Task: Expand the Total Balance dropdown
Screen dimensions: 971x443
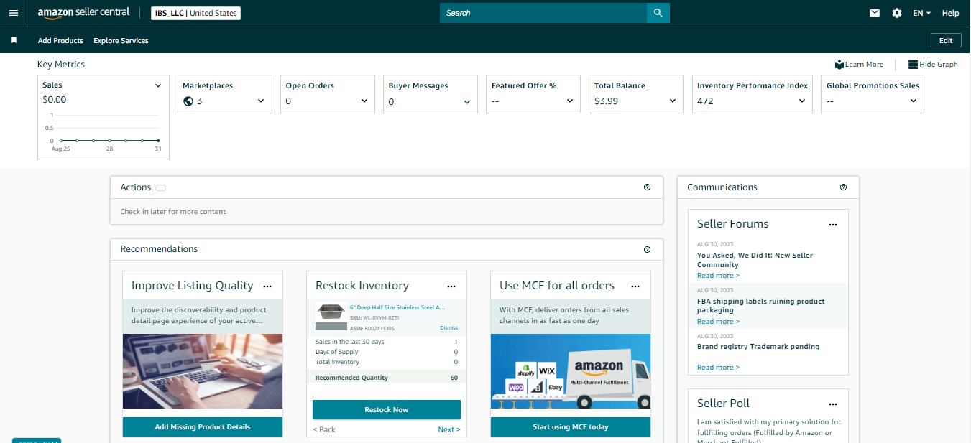Action: point(673,101)
